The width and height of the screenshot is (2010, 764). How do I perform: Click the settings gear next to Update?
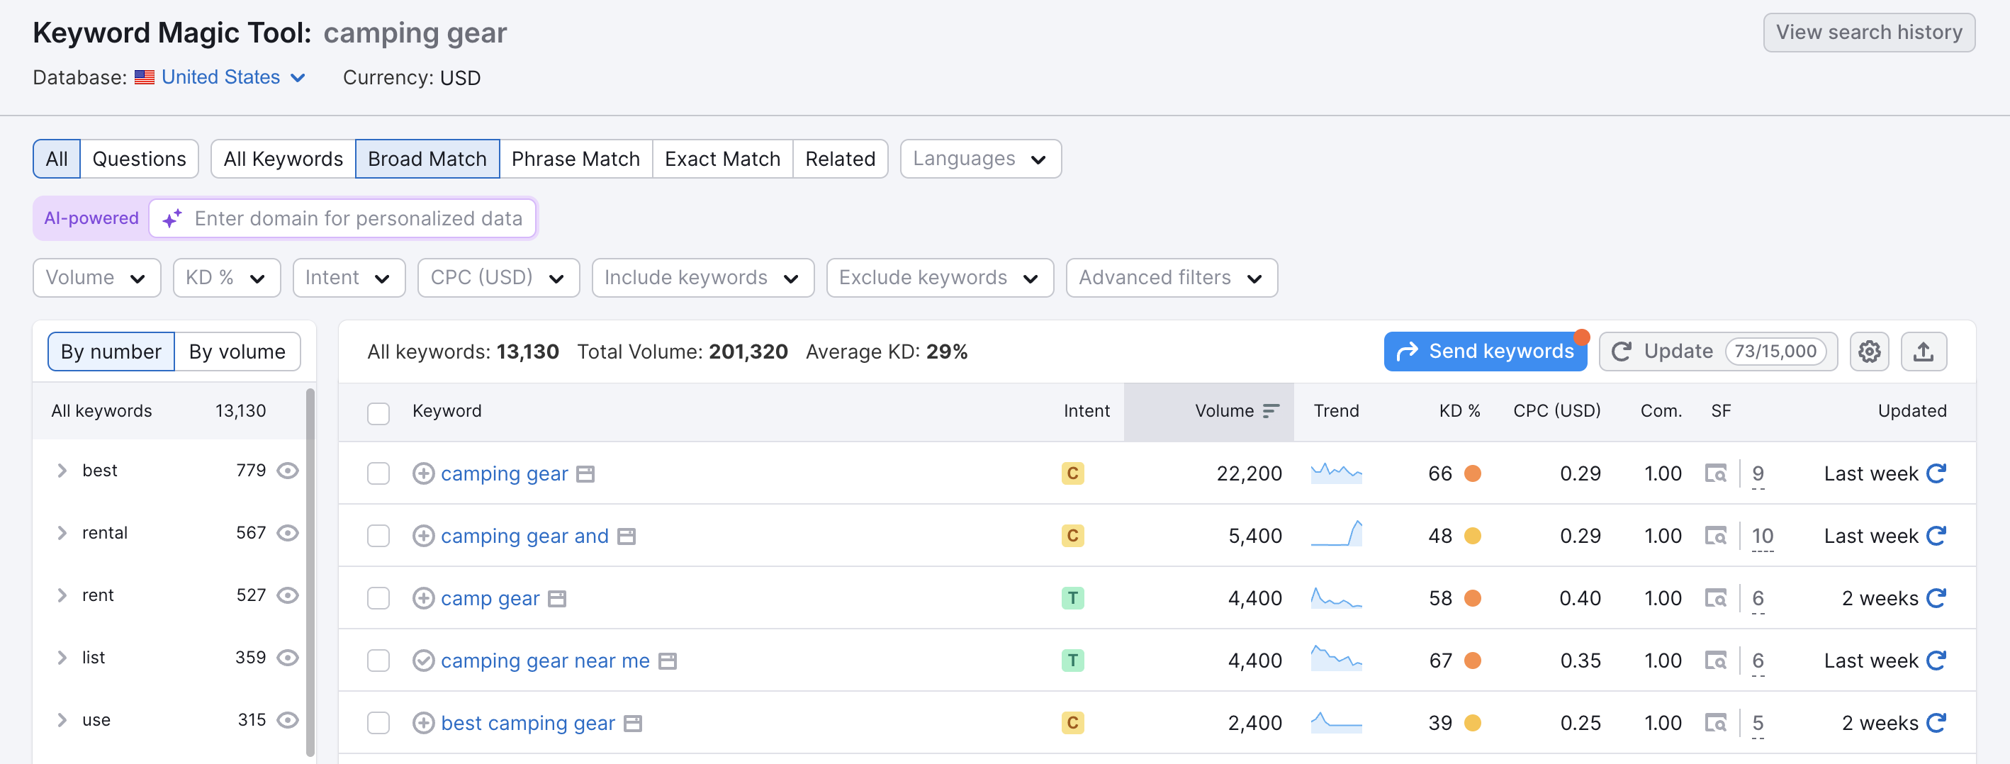(1870, 352)
